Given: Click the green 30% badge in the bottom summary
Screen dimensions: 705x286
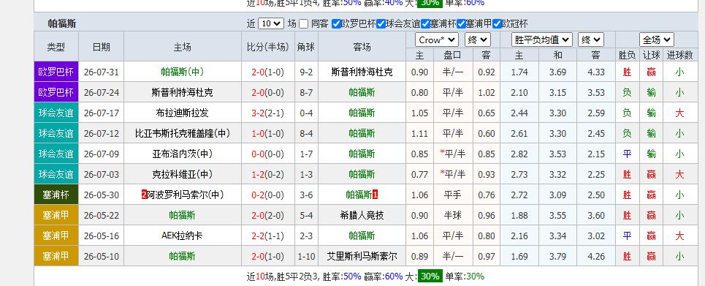Looking at the screenshot, I should click(x=430, y=276).
